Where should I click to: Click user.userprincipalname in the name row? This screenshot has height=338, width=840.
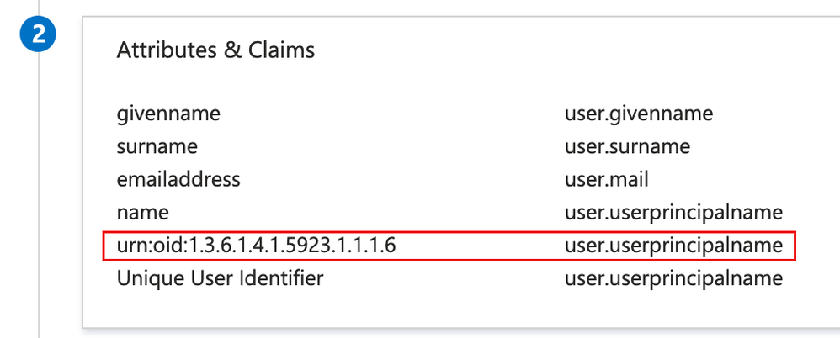[x=673, y=212]
